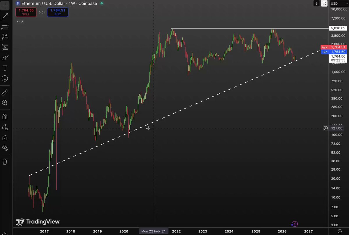Remove drawings with the trash icon

pyautogui.click(x=5, y=162)
